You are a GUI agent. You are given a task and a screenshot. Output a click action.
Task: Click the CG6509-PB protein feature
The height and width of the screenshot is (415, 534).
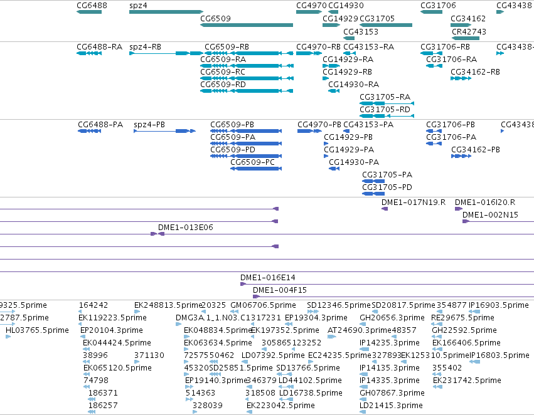246,131
